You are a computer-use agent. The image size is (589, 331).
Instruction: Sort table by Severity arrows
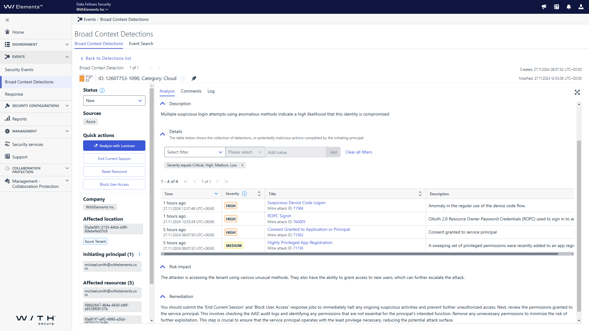pos(259,194)
